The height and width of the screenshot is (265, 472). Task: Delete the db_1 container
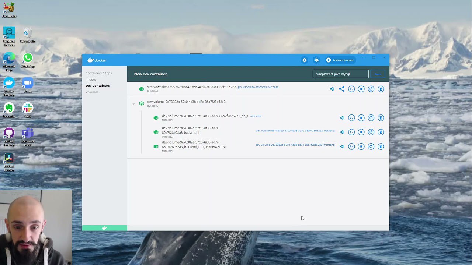[381, 118]
